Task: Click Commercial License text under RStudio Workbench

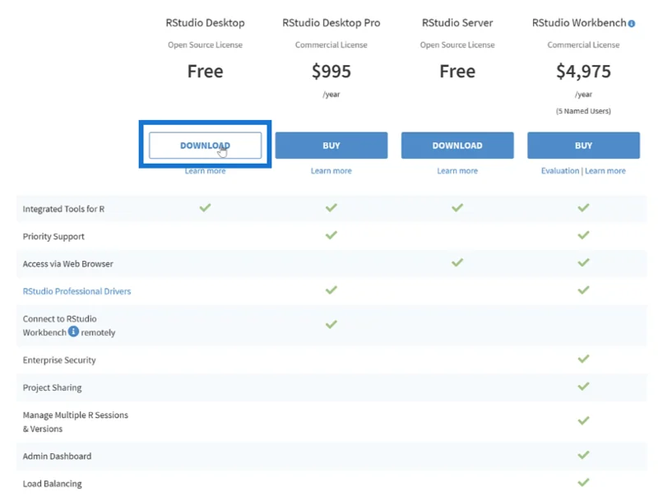Action: pos(583,45)
